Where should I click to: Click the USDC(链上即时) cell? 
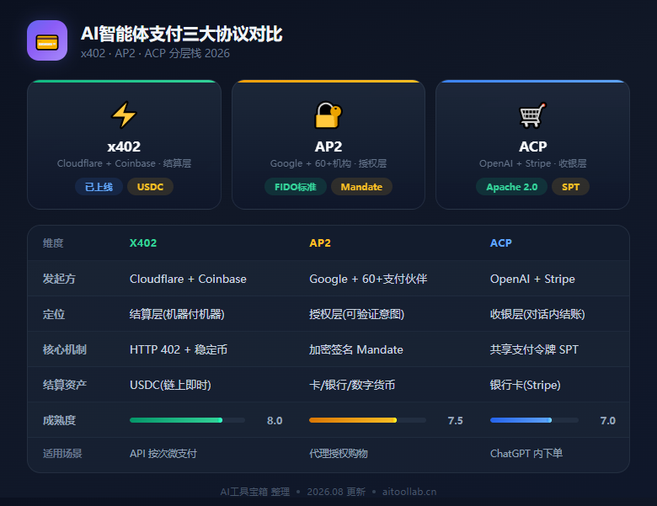click(170, 385)
